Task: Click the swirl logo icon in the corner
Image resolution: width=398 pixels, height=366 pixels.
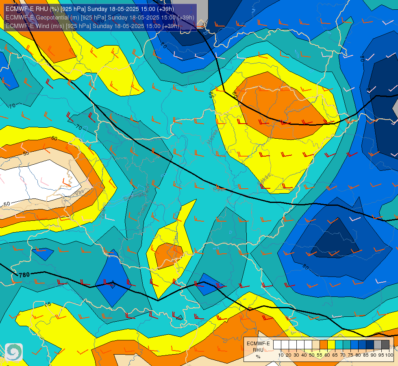Action: (x=14, y=352)
